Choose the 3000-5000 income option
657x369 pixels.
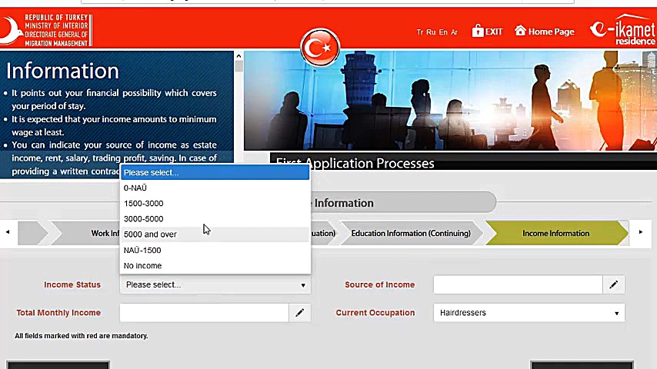click(x=215, y=219)
